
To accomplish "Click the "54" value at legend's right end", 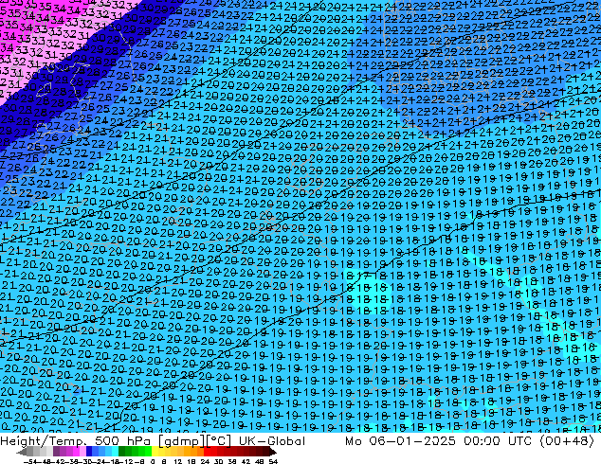I will (x=273, y=461).
